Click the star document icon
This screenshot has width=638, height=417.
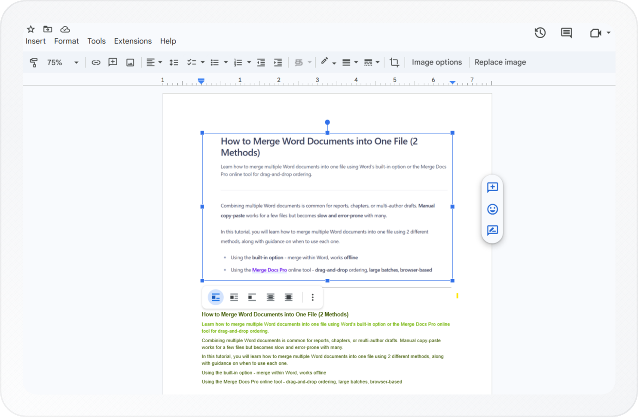point(31,29)
